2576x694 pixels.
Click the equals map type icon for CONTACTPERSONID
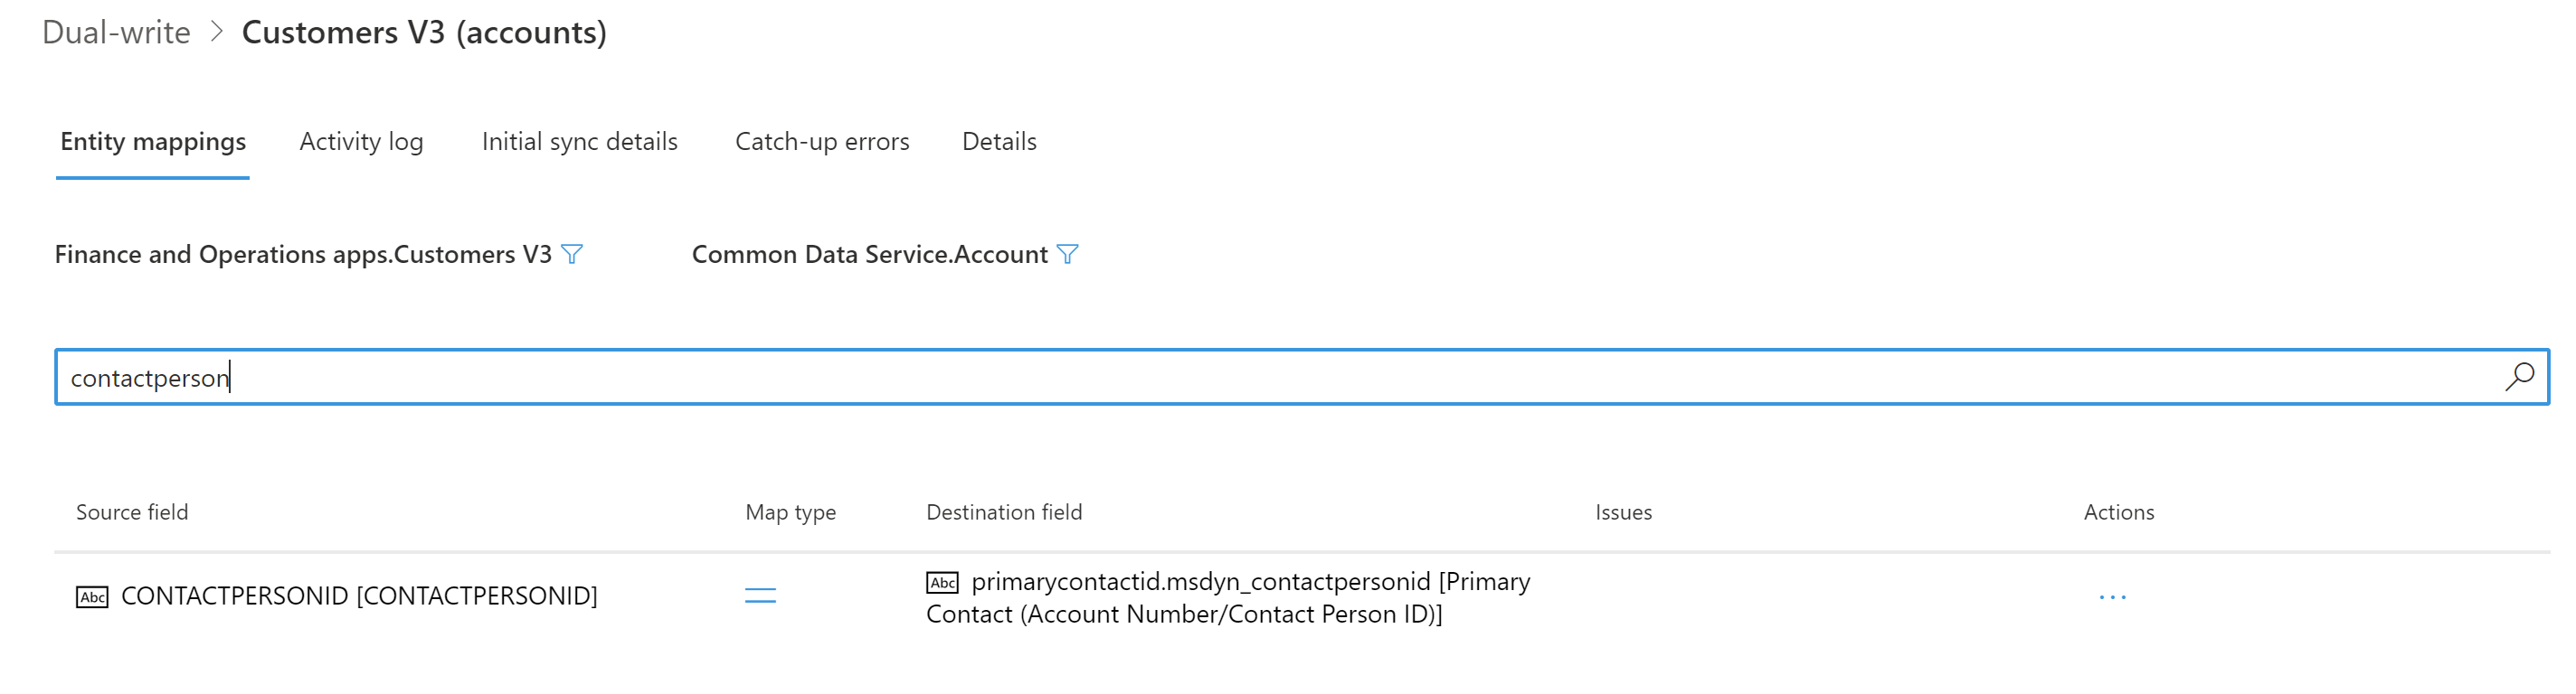coord(761,596)
